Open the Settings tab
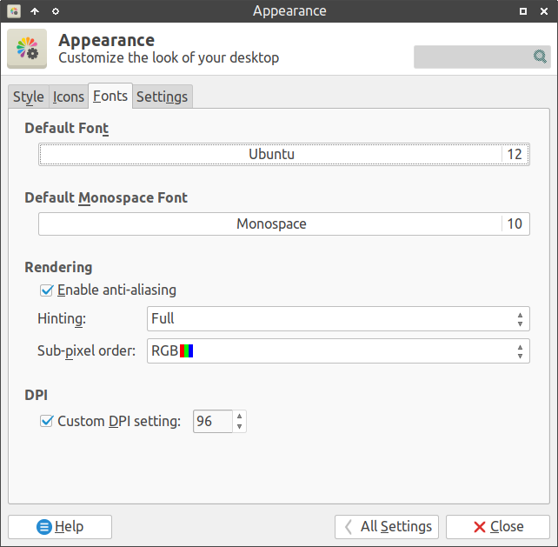 click(x=162, y=97)
